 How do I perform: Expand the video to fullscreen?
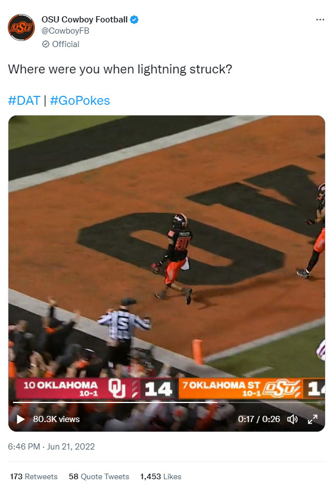313,419
